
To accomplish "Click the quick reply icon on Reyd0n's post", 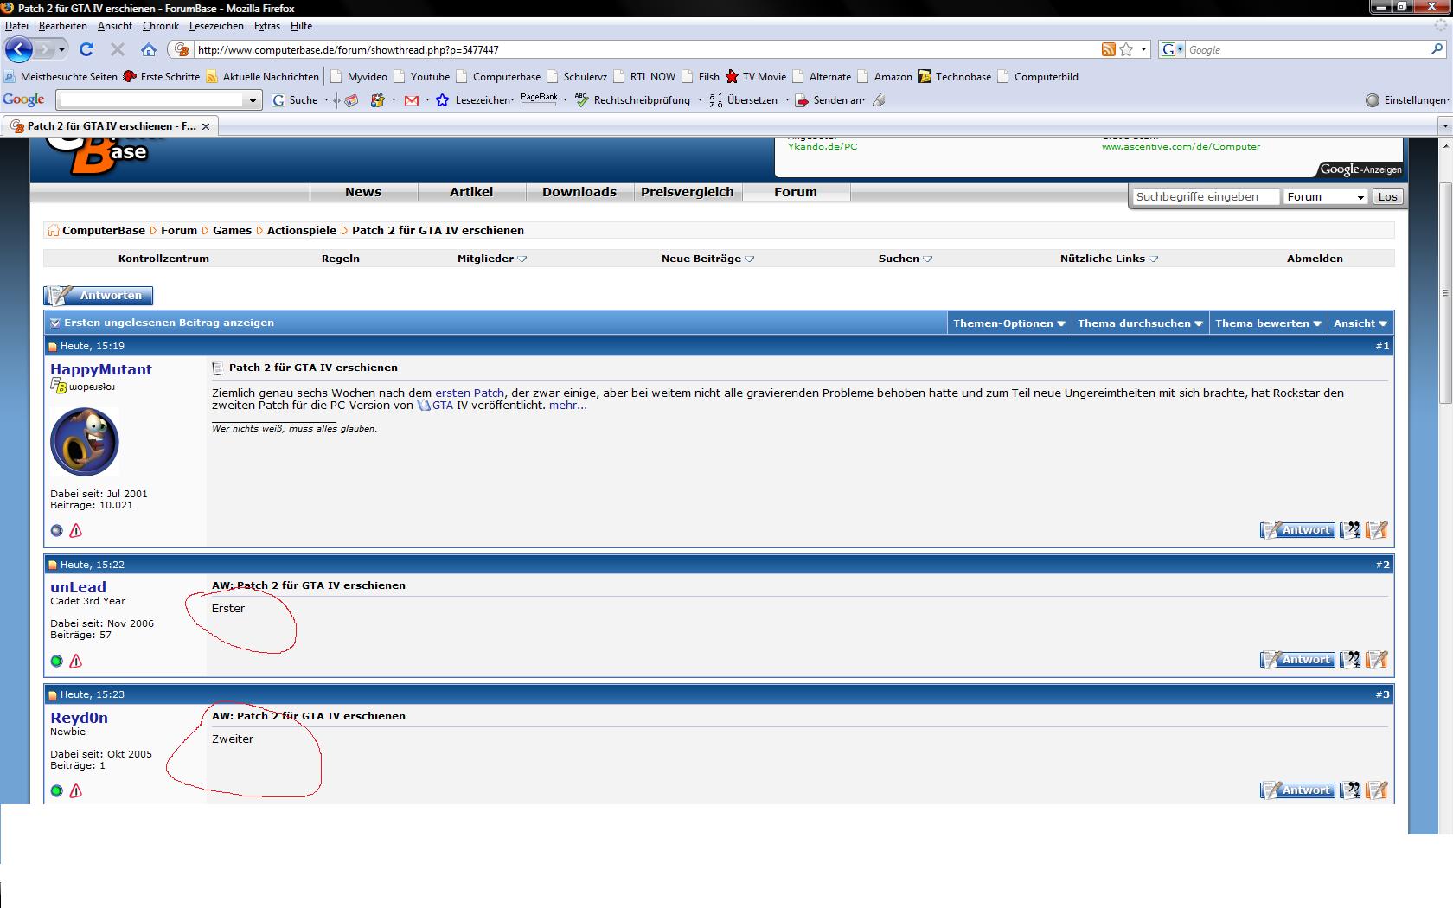I will pos(1377,790).
